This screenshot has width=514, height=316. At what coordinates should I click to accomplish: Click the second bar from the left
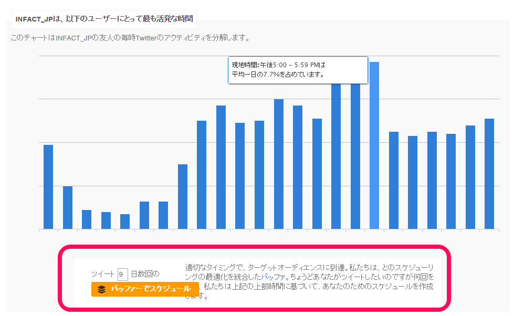coord(68,207)
